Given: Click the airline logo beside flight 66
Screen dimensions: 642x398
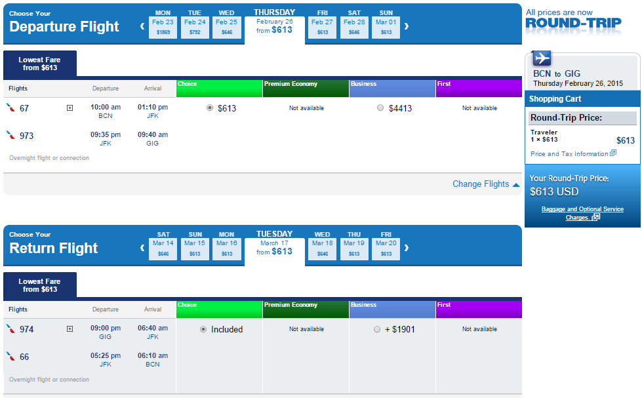Looking at the screenshot, I should point(10,356).
